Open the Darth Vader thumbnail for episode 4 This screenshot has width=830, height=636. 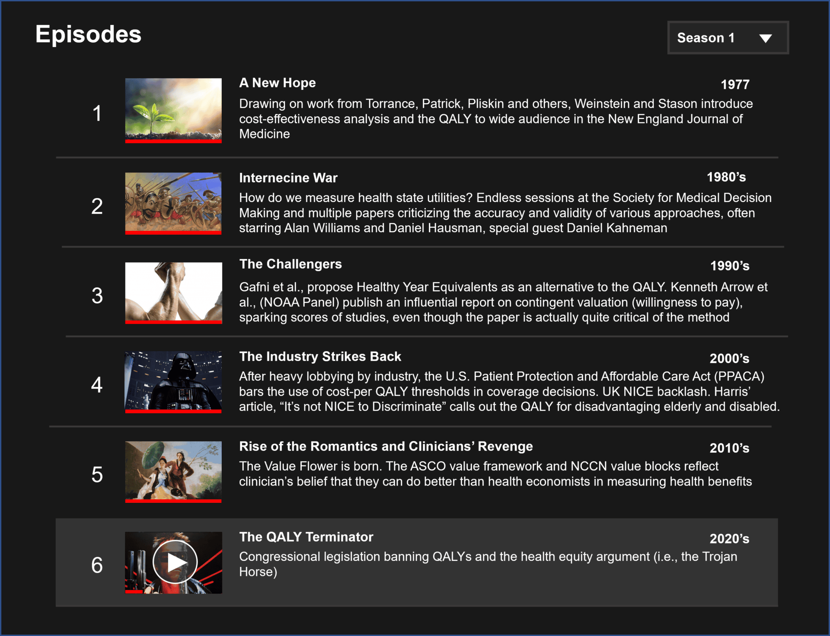point(173,380)
